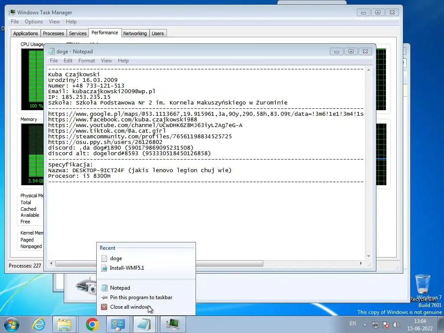Click the Notepad horizontal scrollbar thumb
Viewport: 444px width, 333px height.
coord(159,263)
